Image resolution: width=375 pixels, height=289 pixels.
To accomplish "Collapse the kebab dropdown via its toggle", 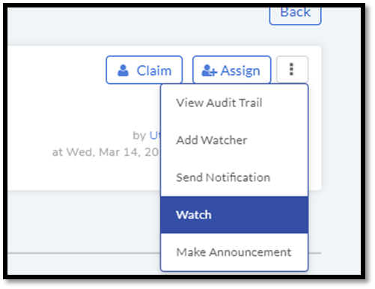I will 292,70.
